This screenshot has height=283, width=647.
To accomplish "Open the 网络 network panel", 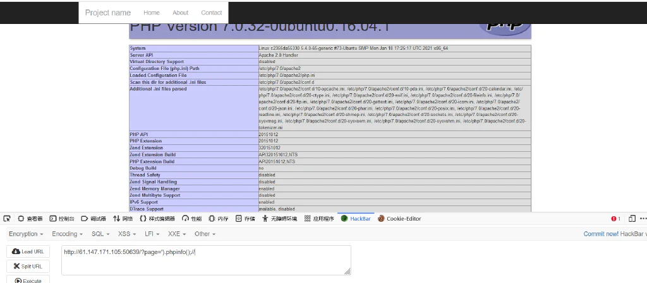I will click(123, 219).
